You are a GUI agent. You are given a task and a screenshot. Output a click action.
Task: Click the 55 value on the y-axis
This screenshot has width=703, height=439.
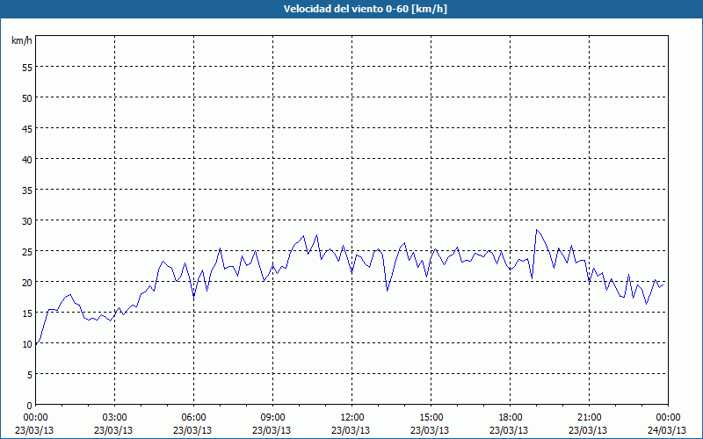click(x=27, y=68)
